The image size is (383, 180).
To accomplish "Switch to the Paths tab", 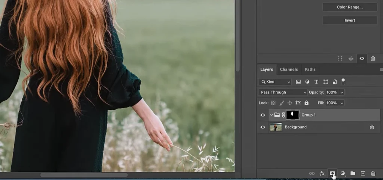I will (310, 69).
